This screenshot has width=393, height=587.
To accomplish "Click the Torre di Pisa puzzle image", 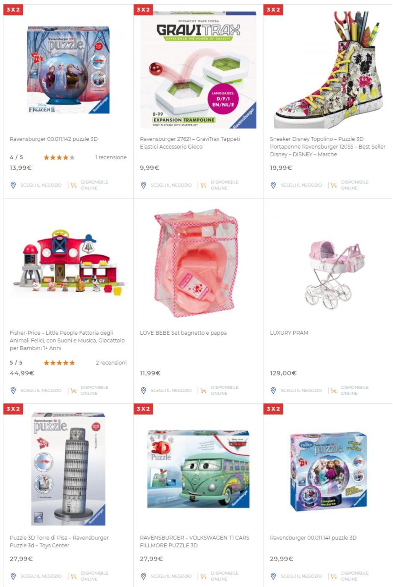I will (x=68, y=469).
